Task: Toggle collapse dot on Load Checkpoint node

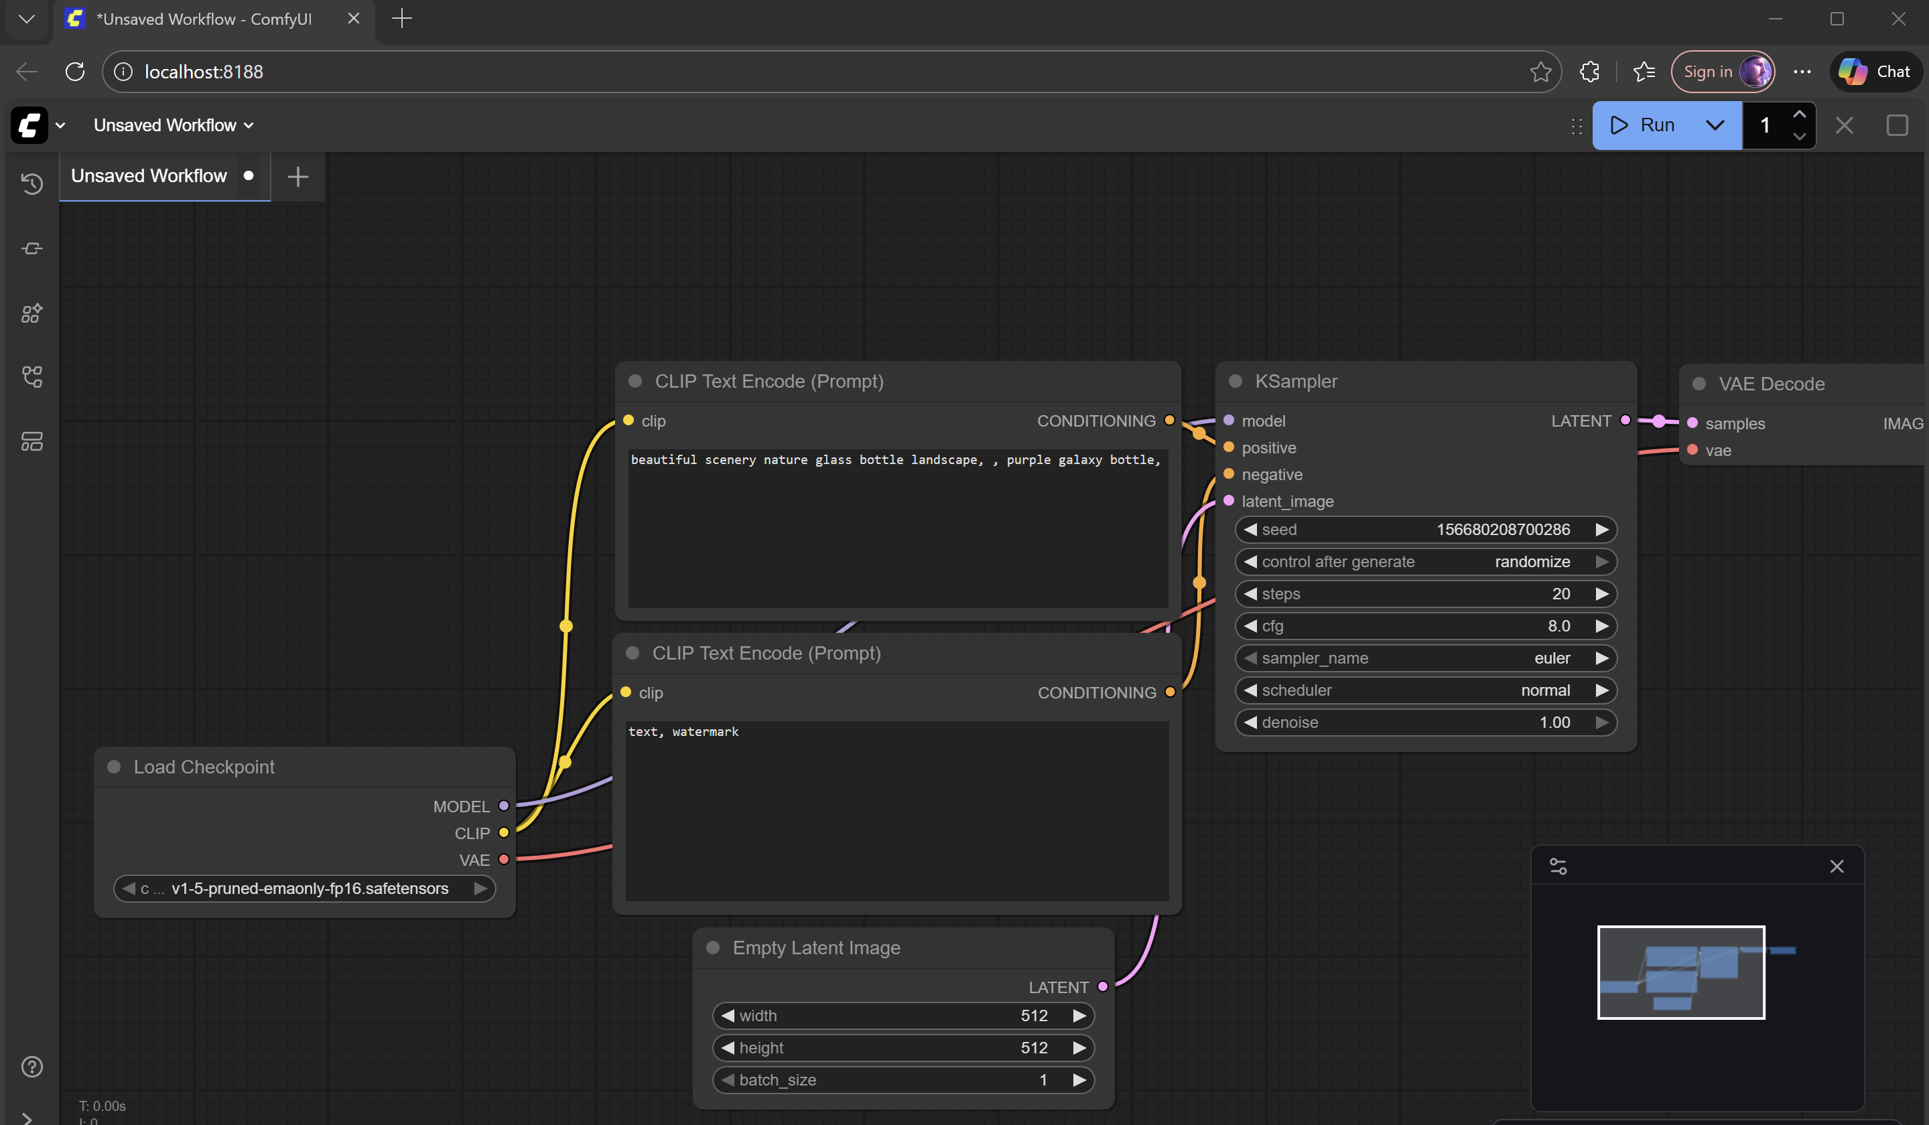Action: pyautogui.click(x=114, y=766)
